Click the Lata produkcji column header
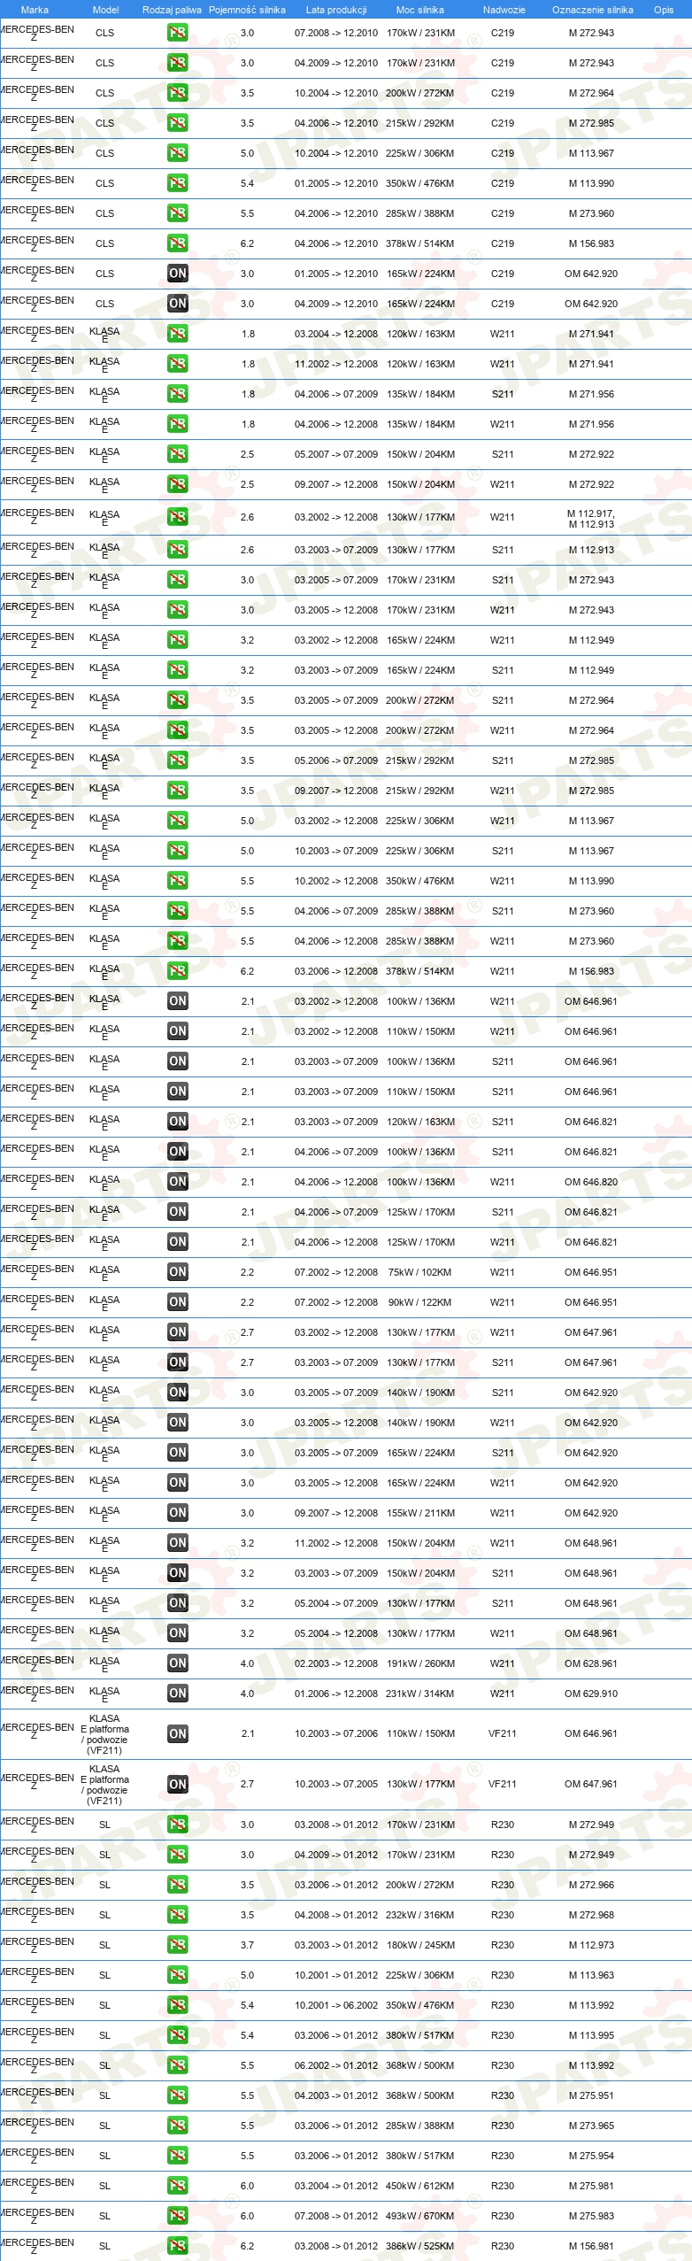 (336, 10)
